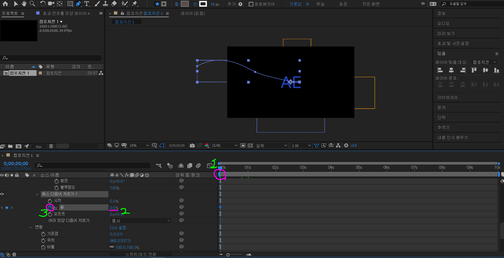Open the 1 뷰 view layout dropdown
Image resolution: width=504 pixels, height=258 pixels.
tap(301, 146)
